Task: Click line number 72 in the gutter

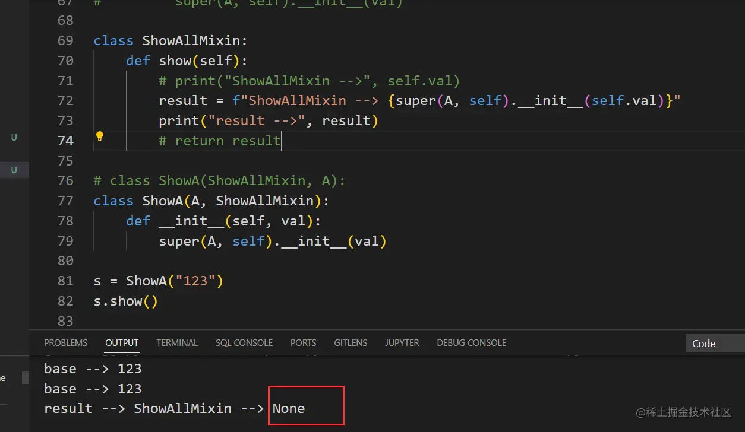Action: point(65,101)
